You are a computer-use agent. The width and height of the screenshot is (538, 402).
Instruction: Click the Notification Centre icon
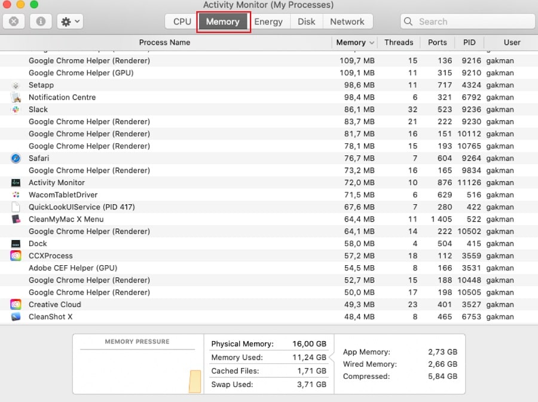click(16, 97)
